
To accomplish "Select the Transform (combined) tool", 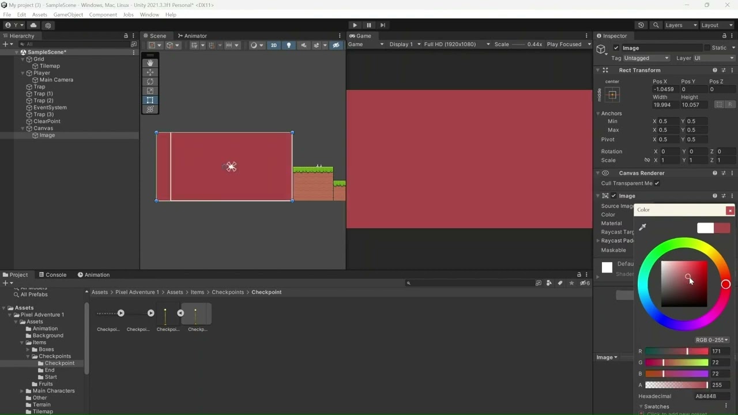I will [150, 109].
